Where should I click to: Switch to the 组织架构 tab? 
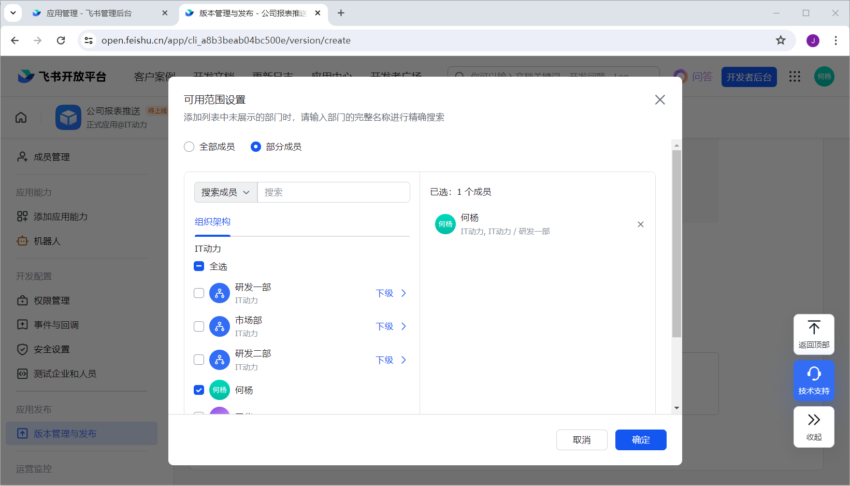tap(212, 222)
